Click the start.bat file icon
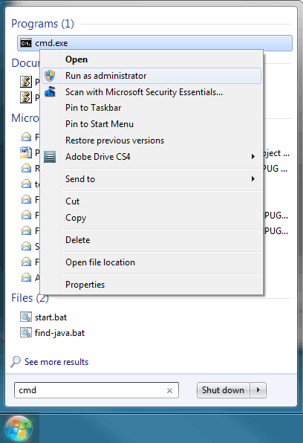The image size is (303, 443). tap(26, 317)
